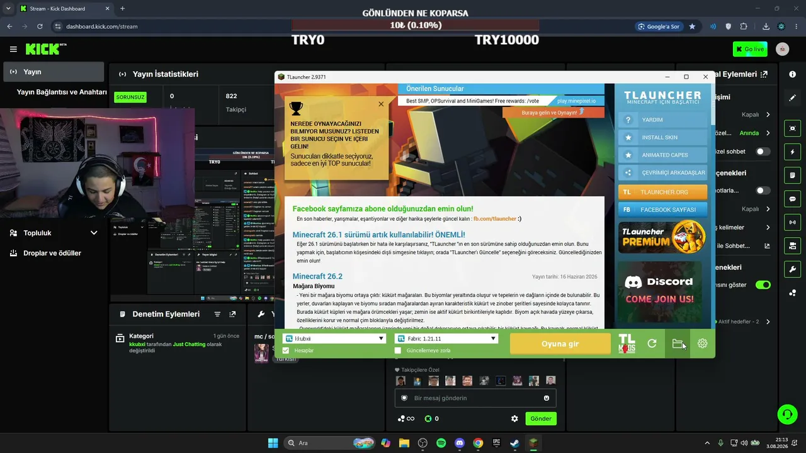Select the YARDIM item in TLauncher

point(662,120)
